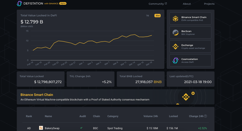242x131 pixels.
Task: Open the Community menu link
Action: pyautogui.click(x=156, y=4)
